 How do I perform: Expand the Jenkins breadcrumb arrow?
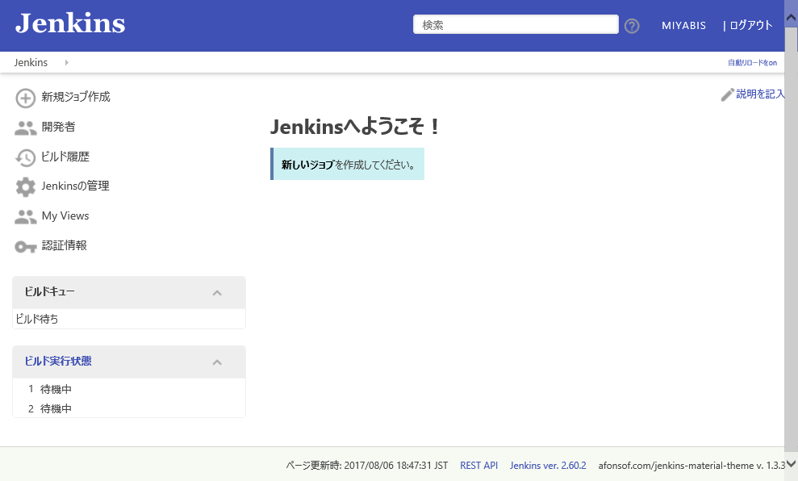67,63
